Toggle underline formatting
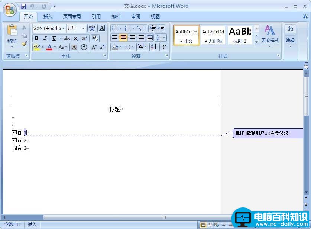Screen dimensions: 311x229 click(x=54, y=38)
